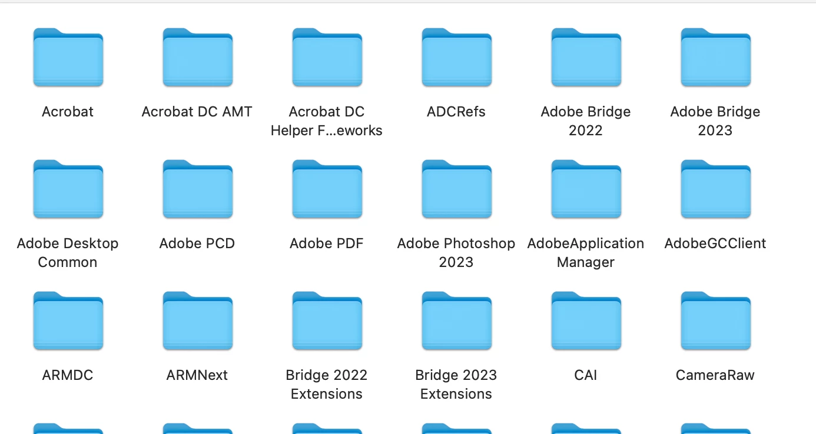Select the ADCRefs folder icon
This screenshot has width=816, height=434.
coord(456,57)
